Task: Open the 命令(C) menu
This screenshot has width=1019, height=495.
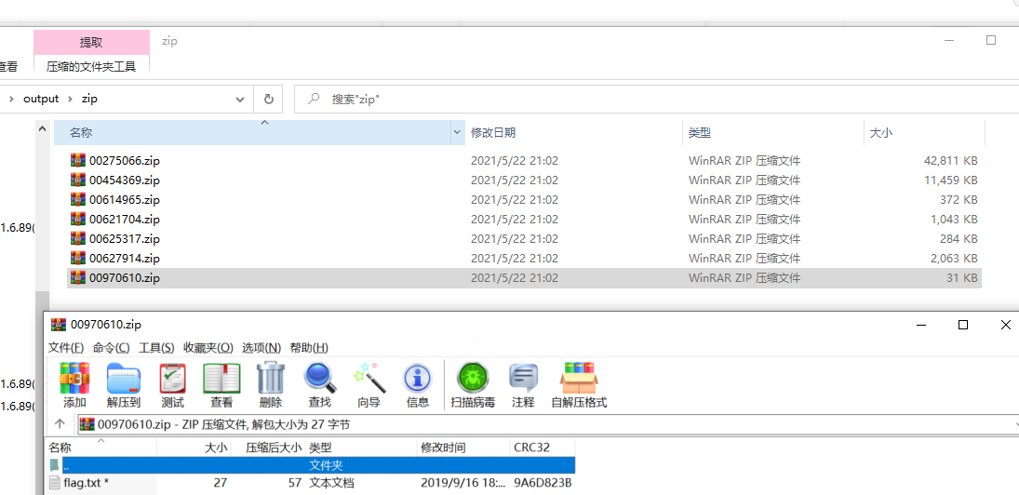Action: (111, 348)
